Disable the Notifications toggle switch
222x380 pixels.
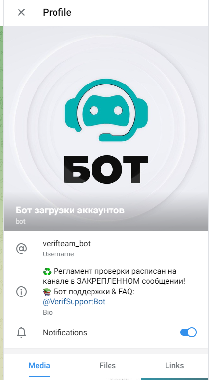coord(188,332)
